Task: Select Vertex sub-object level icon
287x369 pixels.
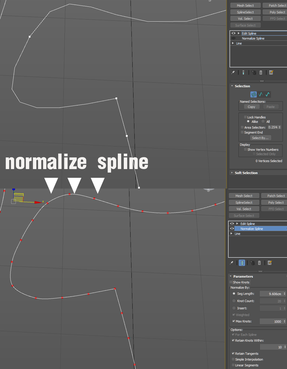Action: [254, 94]
